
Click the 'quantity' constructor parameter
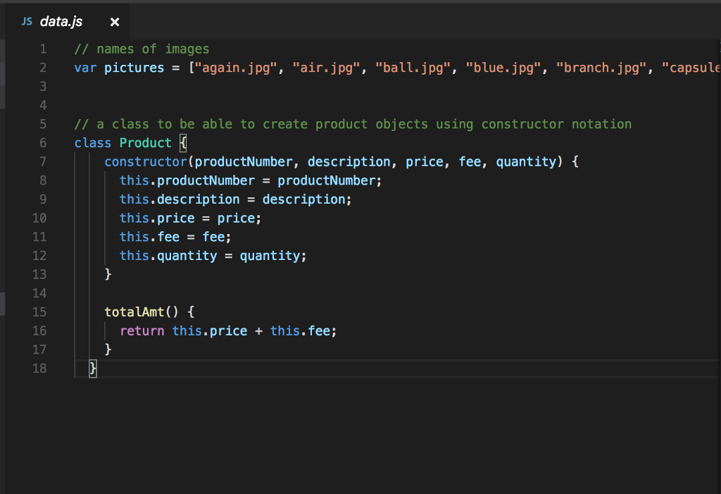point(525,161)
